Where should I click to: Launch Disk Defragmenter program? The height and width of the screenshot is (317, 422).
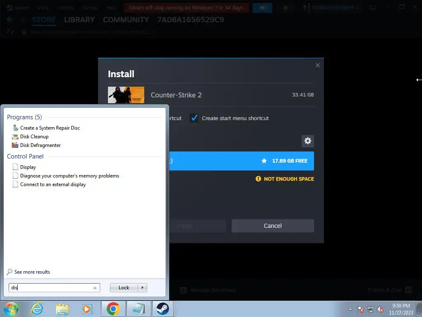click(x=36, y=145)
